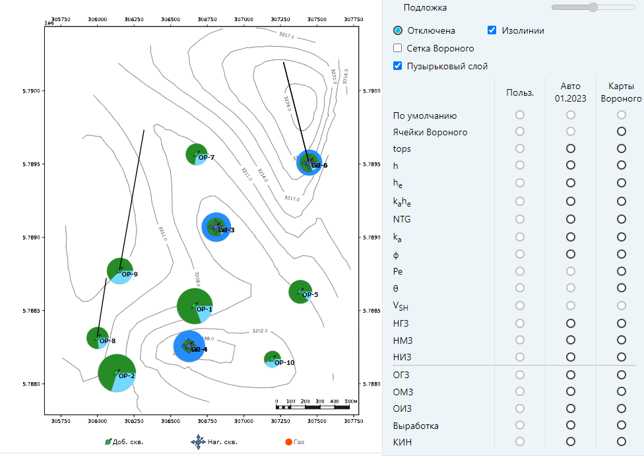Screen dimensions: 644x456
Task: Click the OP-8 well marker
Action: [x=98, y=338]
